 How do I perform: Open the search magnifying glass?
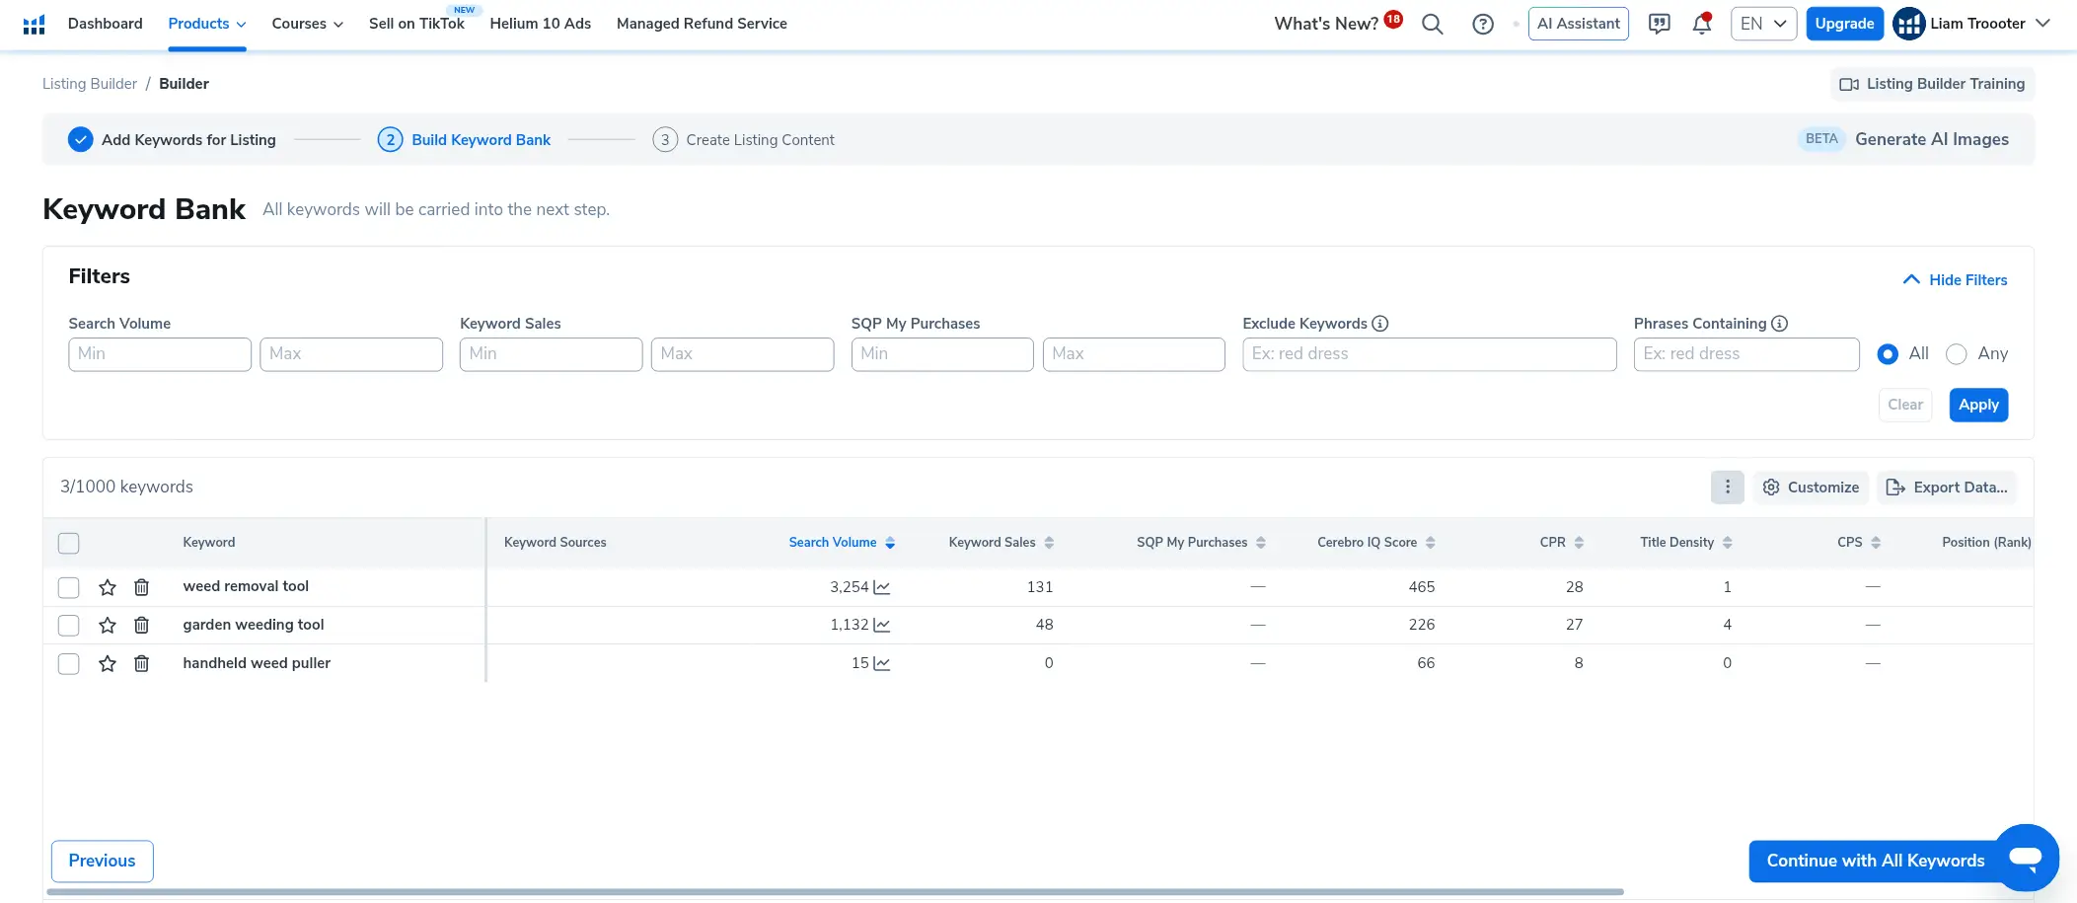click(1432, 24)
